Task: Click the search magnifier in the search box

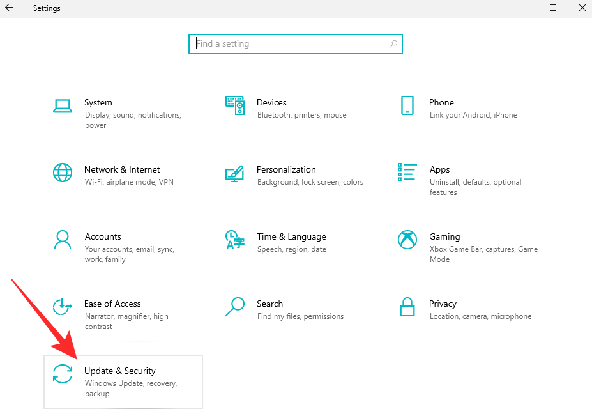Action: [393, 44]
